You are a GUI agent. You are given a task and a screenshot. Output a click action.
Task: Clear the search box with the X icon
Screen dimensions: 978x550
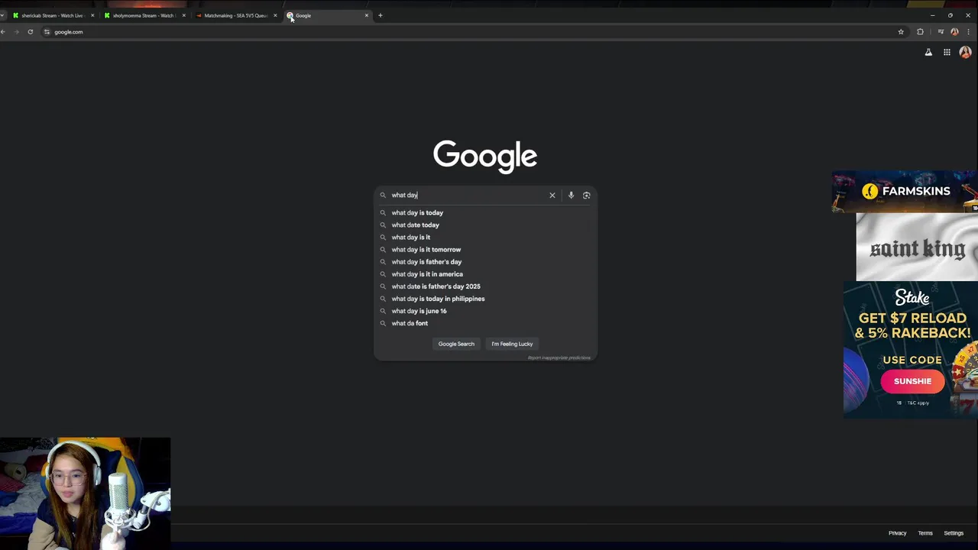click(x=552, y=196)
